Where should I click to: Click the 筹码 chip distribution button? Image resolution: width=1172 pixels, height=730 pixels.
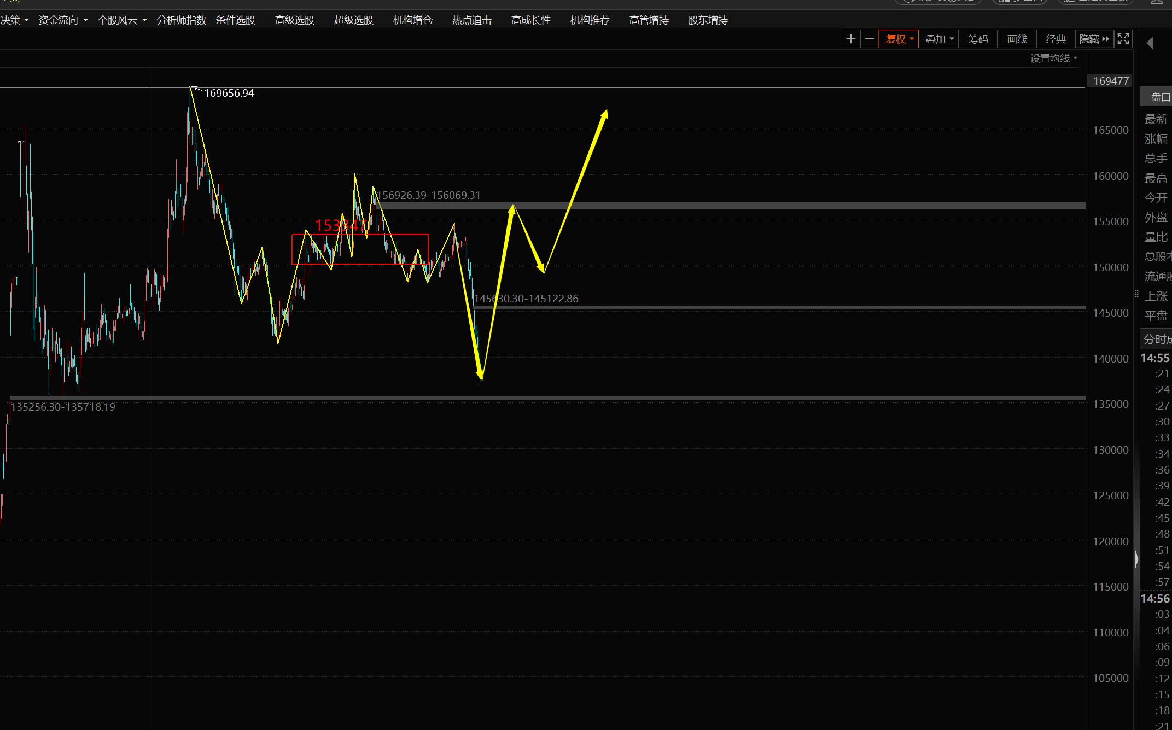point(978,39)
